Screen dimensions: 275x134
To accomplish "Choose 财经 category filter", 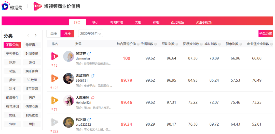I will pyautogui.click(x=12, y=115).
